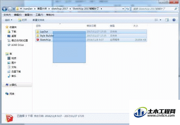
Task: Select the SketchUp application file
Action: 91,40
